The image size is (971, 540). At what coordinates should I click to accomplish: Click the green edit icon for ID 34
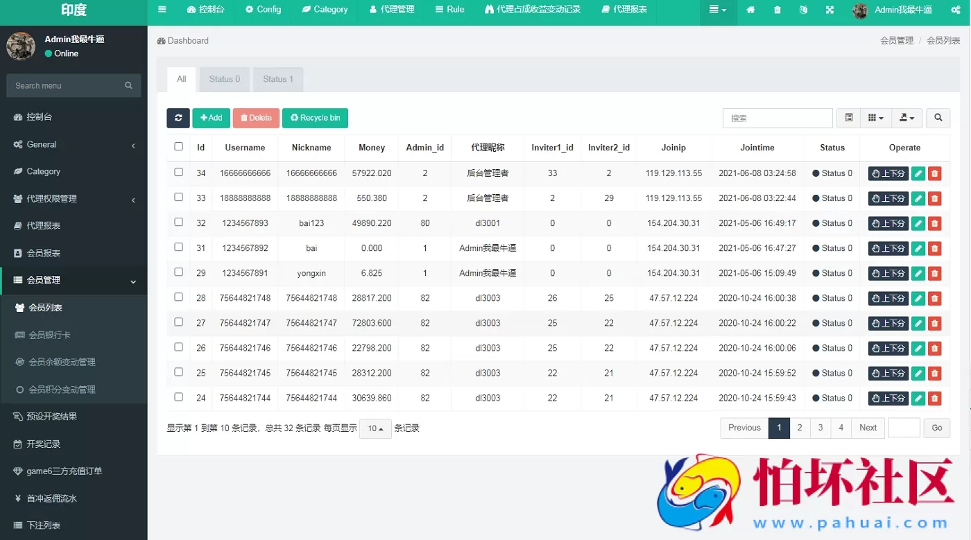pyautogui.click(x=918, y=173)
